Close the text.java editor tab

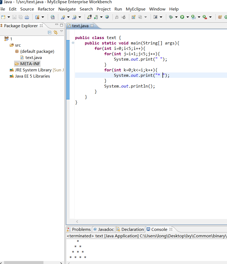pyautogui.click(x=92, y=26)
